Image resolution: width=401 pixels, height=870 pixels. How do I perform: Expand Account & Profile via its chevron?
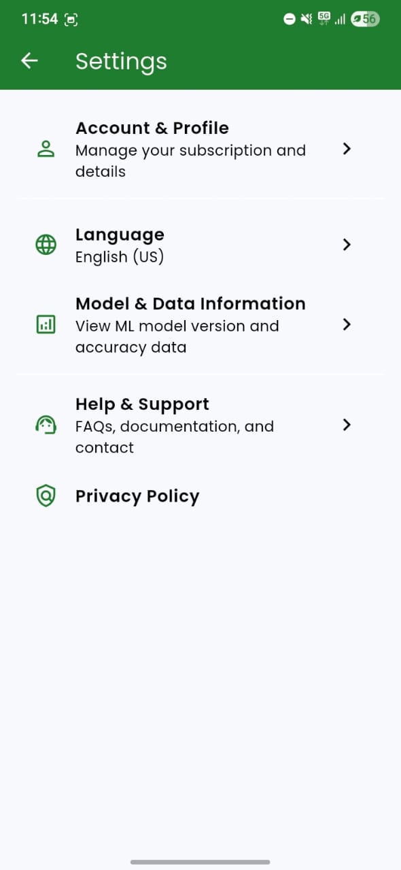pyautogui.click(x=347, y=149)
